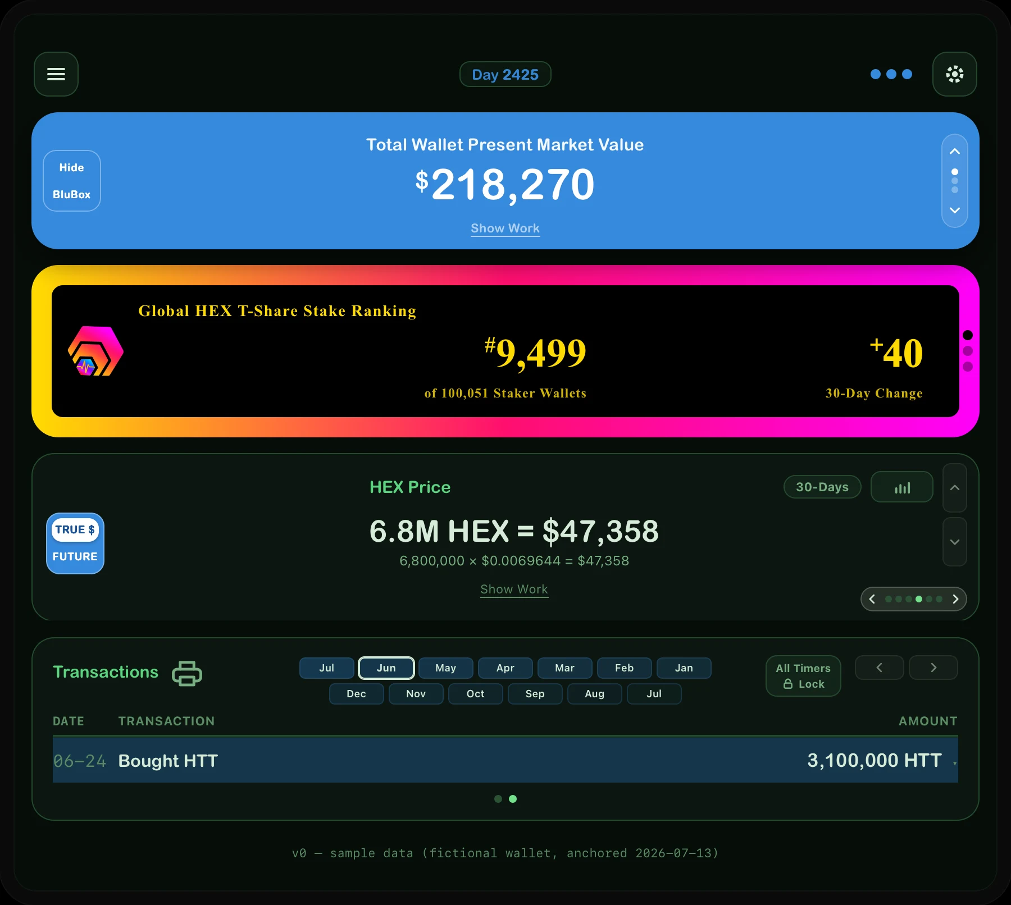Click the three blue dots indicator

891,74
